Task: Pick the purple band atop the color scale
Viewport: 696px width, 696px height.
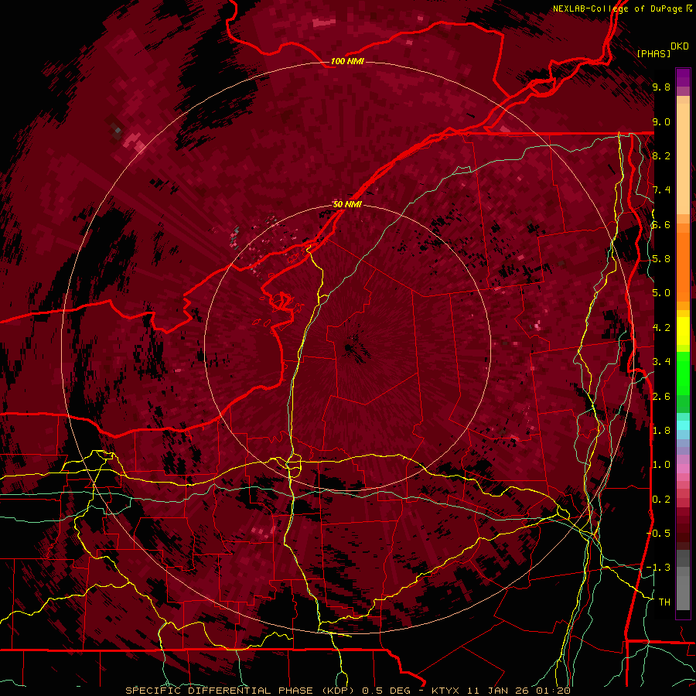Action: [x=683, y=77]
